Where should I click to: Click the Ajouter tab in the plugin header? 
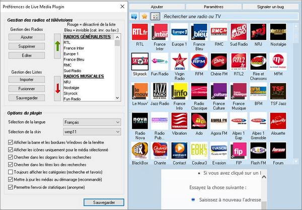[x=157, y=7]
